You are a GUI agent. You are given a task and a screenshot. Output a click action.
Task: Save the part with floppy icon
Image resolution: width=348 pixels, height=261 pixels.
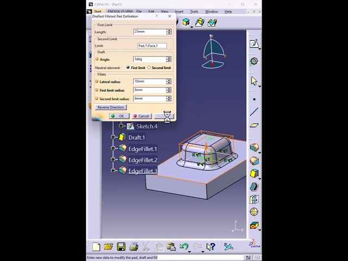(x=121, y=246)
